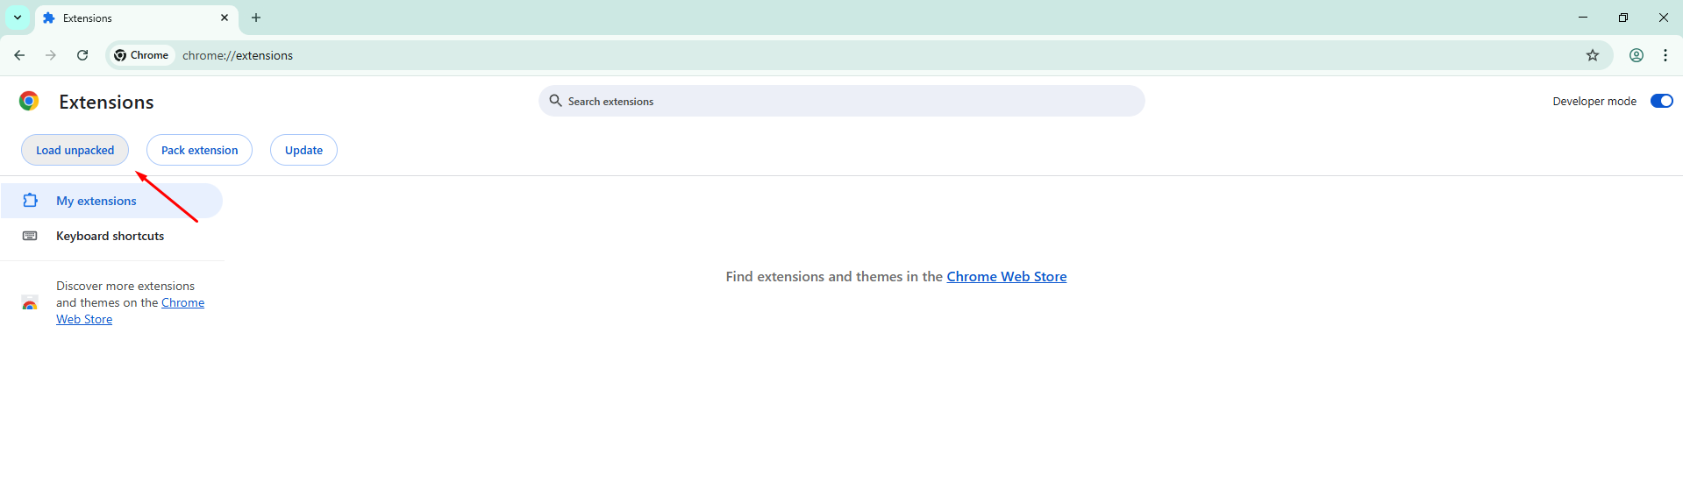1683x482 pixels.
Task: Open the sidebar Chrome Web Store link
Action: coord(131,311)
